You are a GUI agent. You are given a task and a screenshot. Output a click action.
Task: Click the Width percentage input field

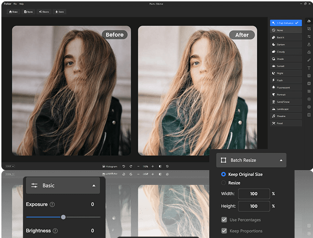tap(254, 194)
